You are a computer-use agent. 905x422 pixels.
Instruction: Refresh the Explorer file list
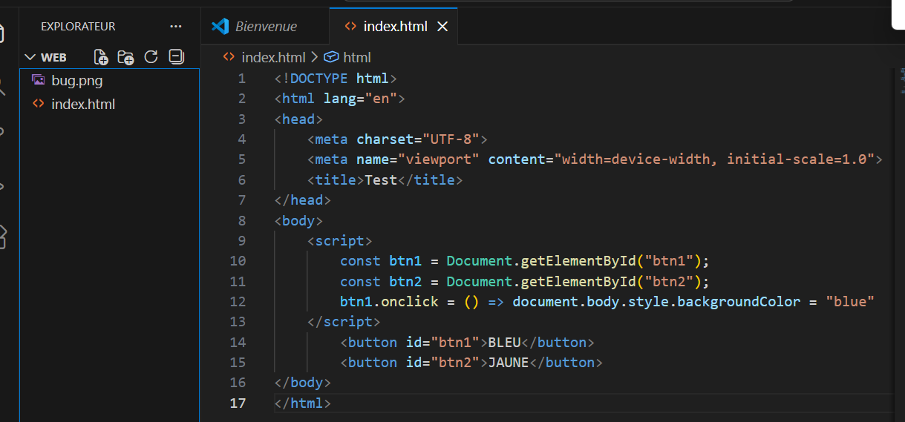(x=151, y=57)
